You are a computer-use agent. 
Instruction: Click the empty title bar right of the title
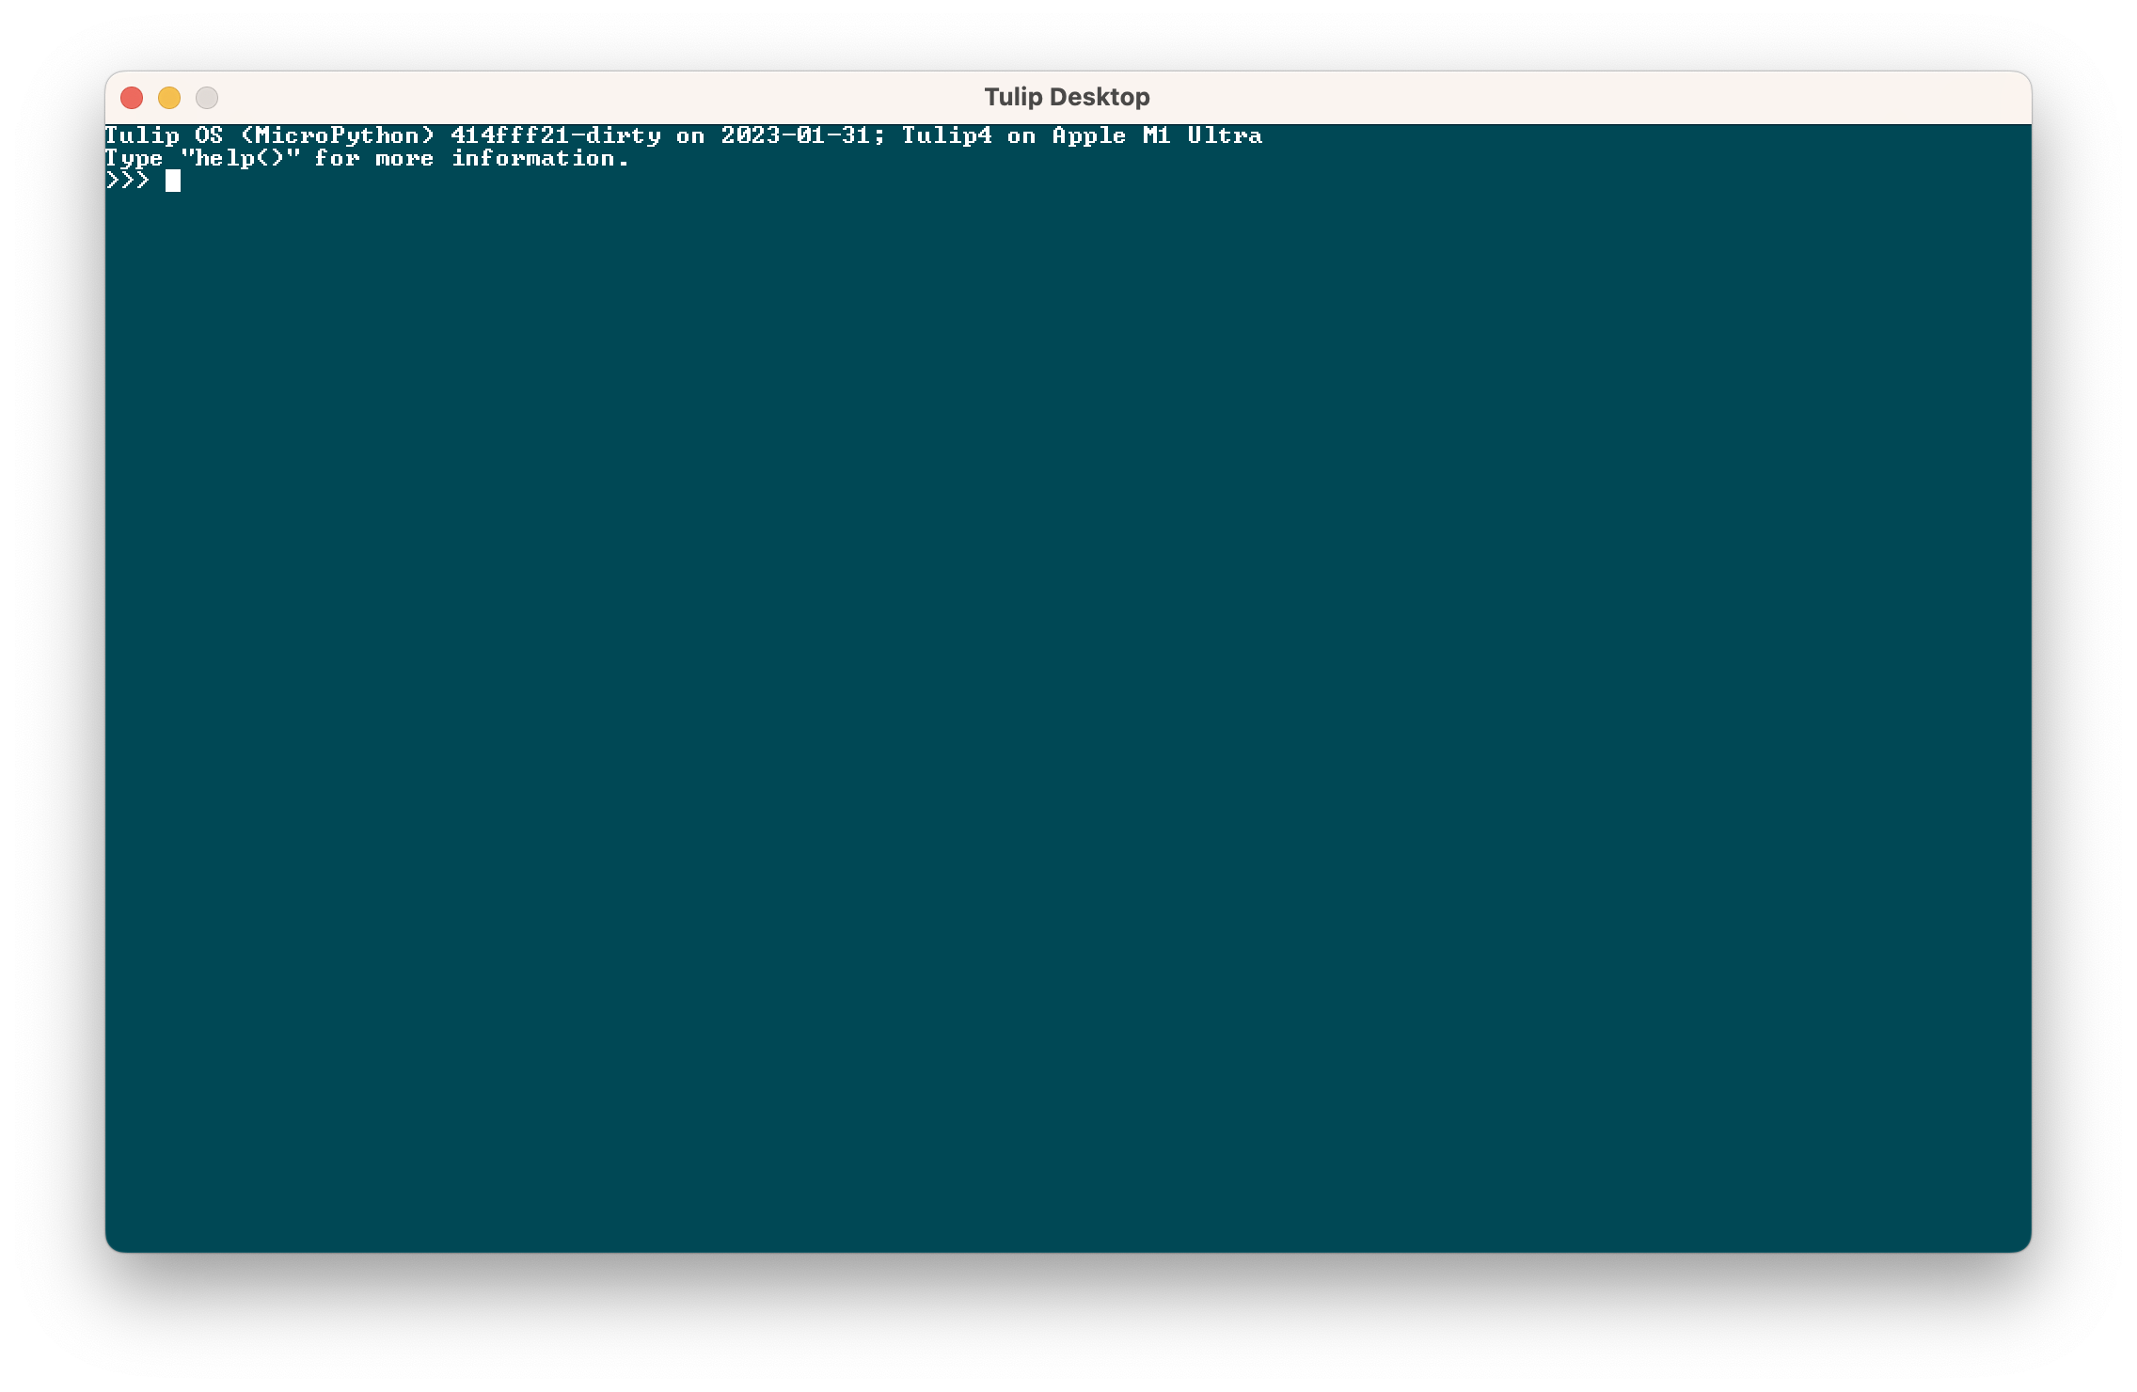[1599, 97]
